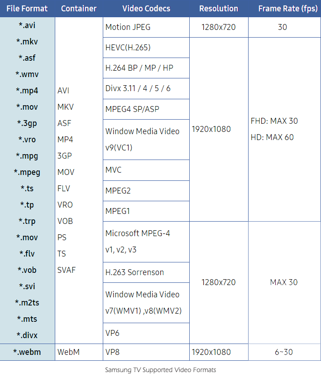Select the '*.ts' file format entry
321x378 pixels.
[27, 189]
